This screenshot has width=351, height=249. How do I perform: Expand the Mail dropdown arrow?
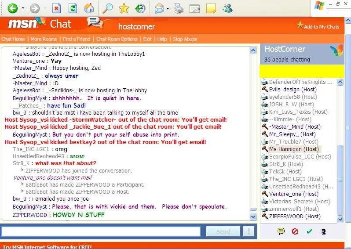pyautogui.click(x=168, y=8)
